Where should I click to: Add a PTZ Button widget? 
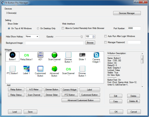[x=70, y=95]
